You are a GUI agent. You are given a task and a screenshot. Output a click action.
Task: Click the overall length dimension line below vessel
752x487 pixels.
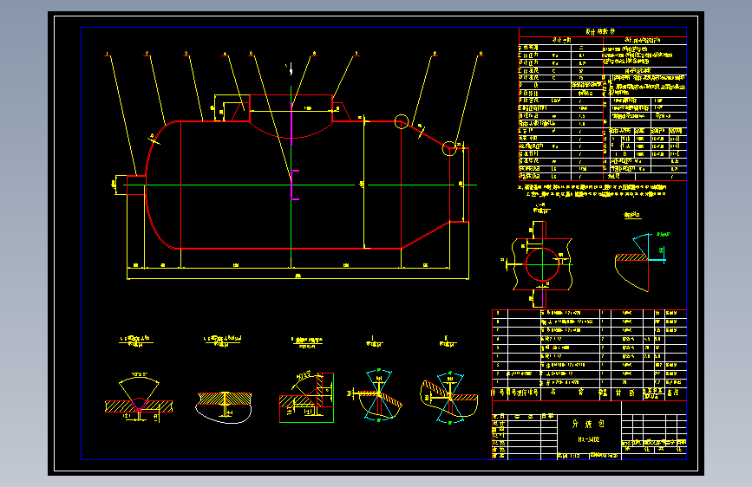[298, 278]
